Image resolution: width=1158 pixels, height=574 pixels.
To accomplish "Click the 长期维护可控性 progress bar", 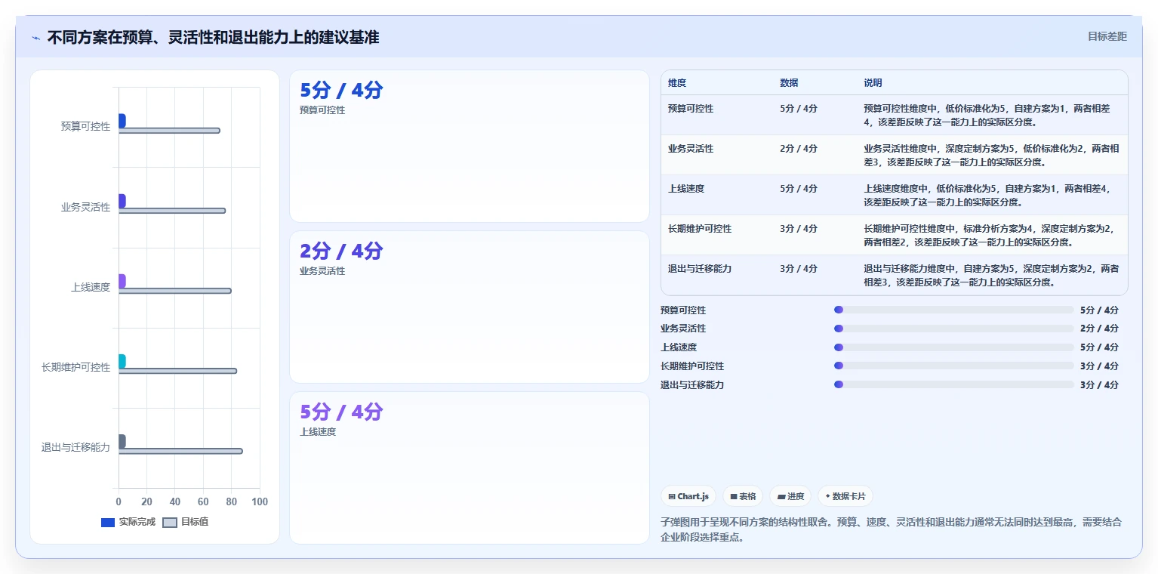I will tap(953, 366).
